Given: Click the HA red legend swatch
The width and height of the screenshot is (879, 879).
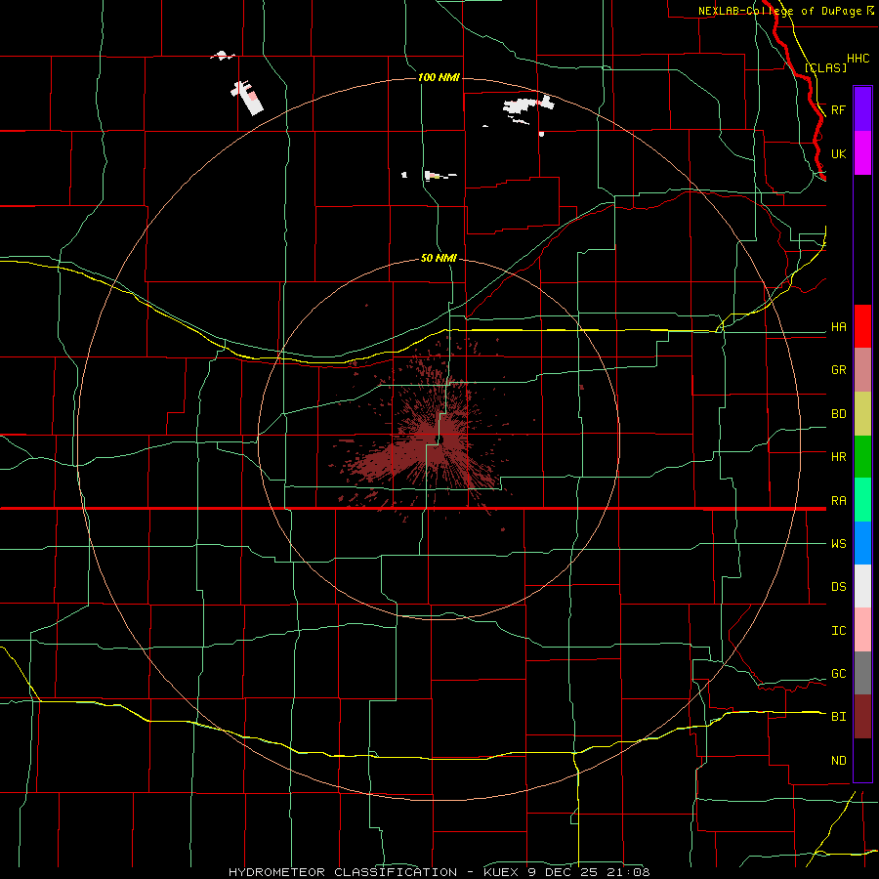Looking at the screenshot, I should coord(862,326).
